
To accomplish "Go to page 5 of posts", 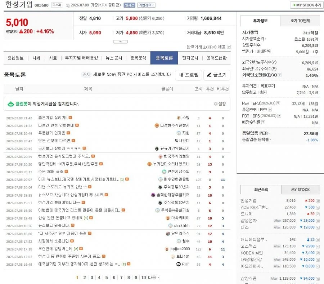I will pos(107,278).
